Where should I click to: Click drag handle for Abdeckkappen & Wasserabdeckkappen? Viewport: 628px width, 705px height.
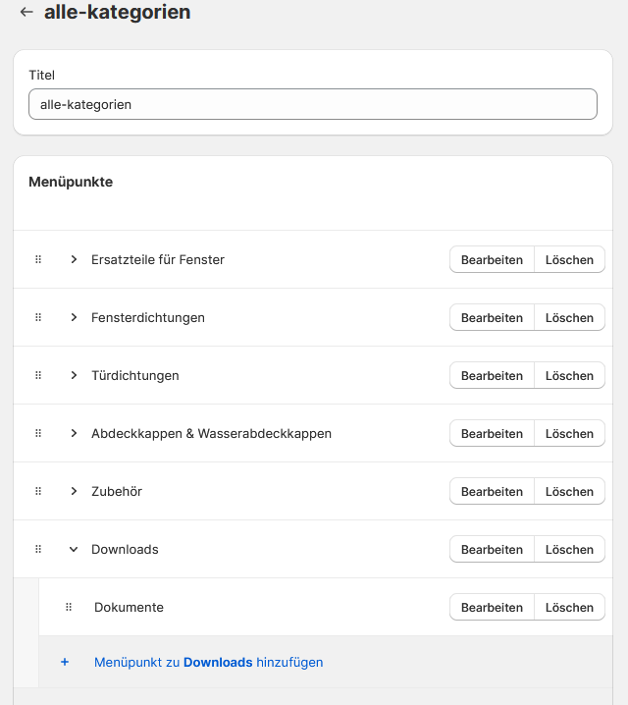point(38,434)
